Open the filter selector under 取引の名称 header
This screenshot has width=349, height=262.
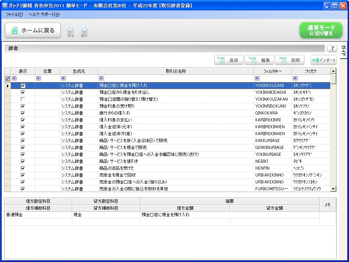tap(101, 78)
